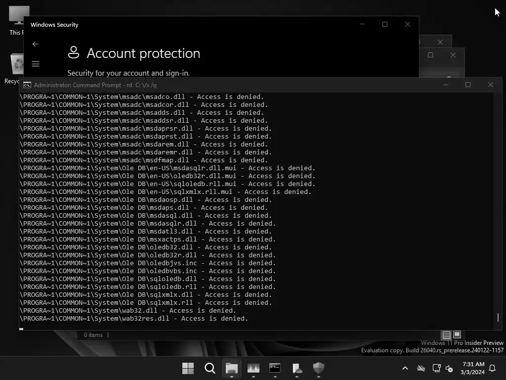The width and height of the screenshot is (506, 380).
Task: Minimize the Command Prompt window
Action: tap(446, 85)
